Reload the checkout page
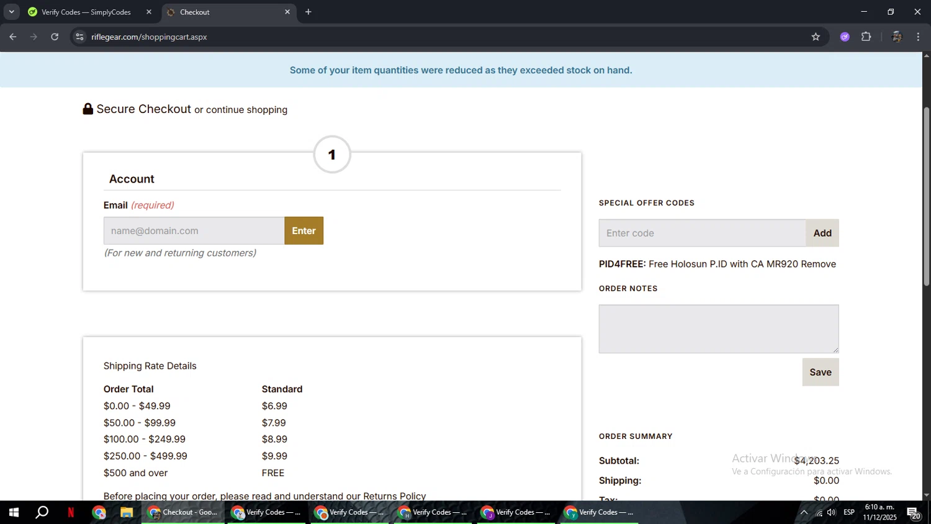This screenshot has height=524, width=931. (x=55, y=37)
